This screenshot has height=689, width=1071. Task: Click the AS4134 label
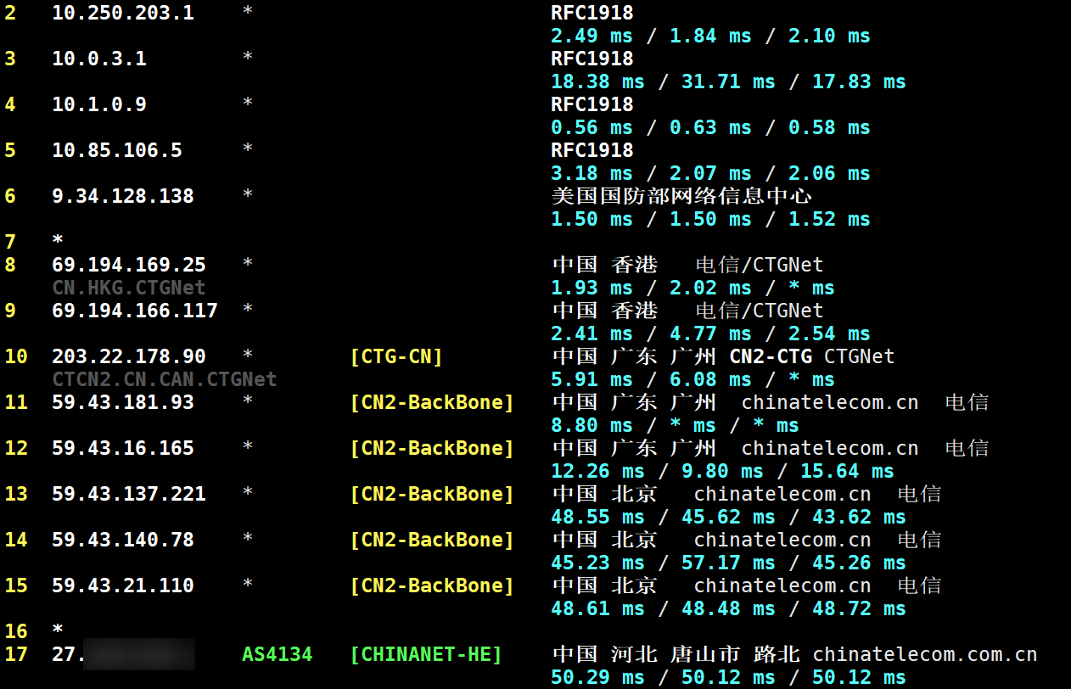click(278, 654)
